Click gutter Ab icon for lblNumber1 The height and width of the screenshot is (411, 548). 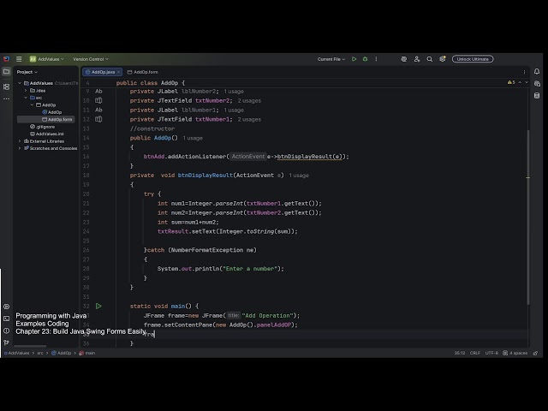(x=98, y=110)
